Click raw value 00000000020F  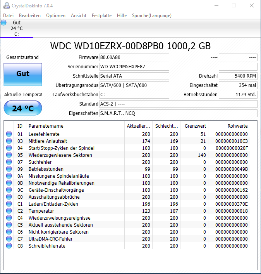click(x=232, y=148)
